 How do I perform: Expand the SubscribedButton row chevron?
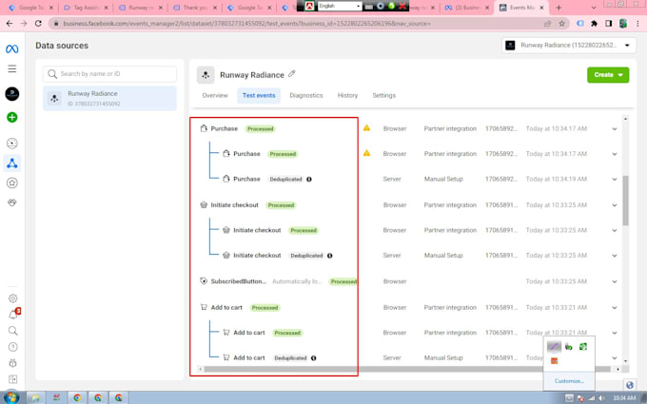[x=614, y=281]
